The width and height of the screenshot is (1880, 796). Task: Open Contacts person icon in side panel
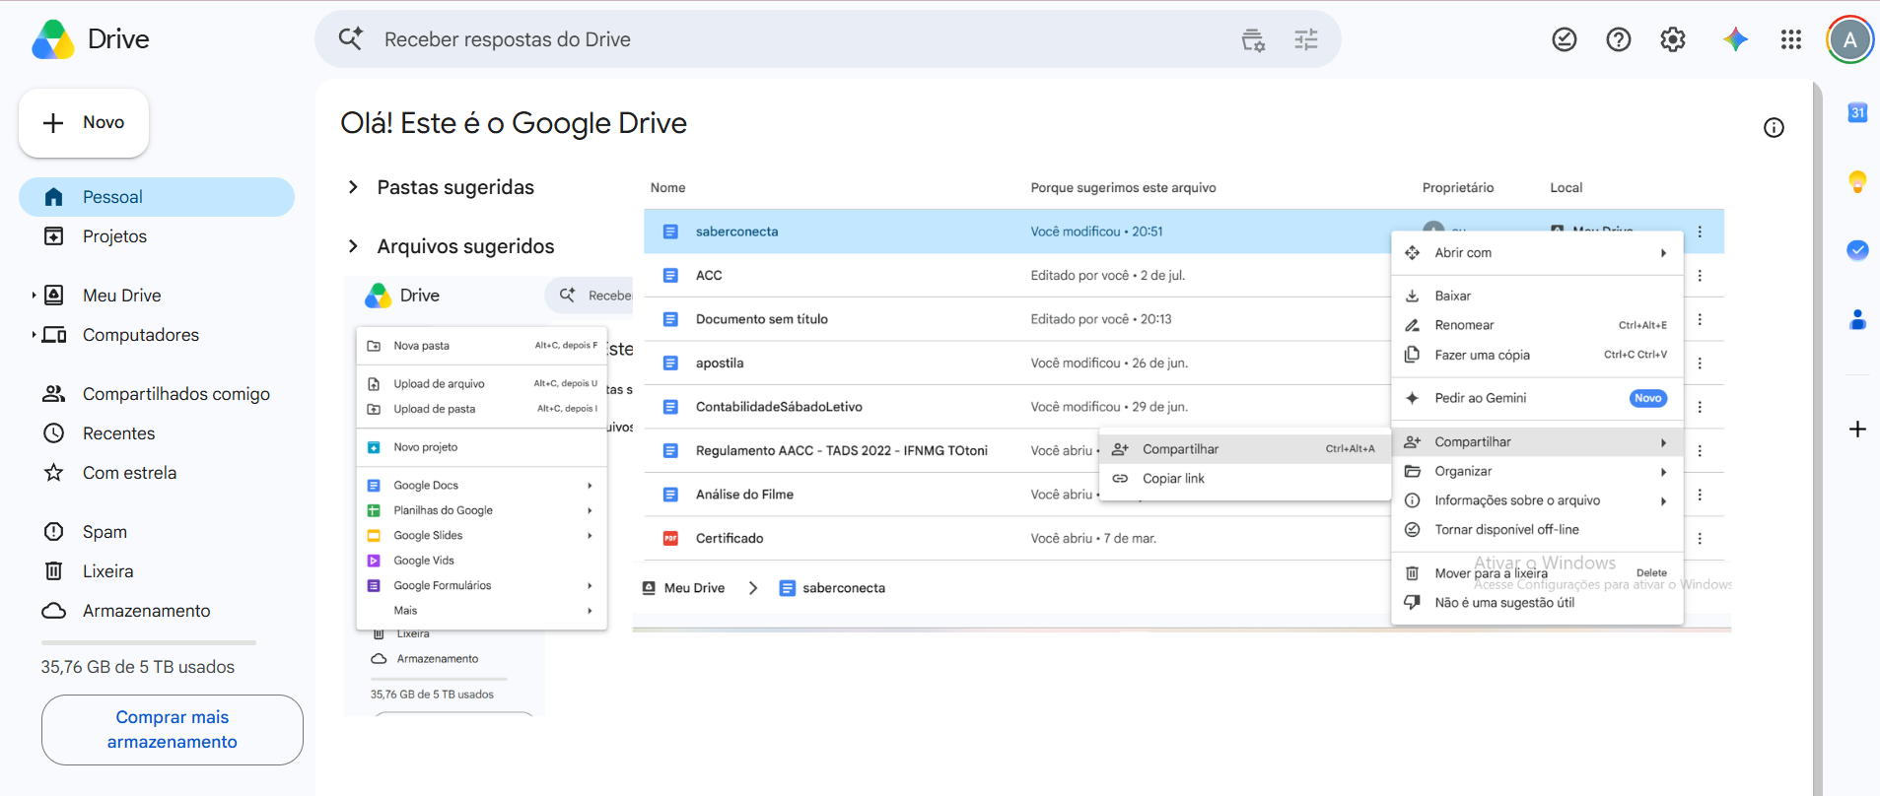(x=1857, y=319)
